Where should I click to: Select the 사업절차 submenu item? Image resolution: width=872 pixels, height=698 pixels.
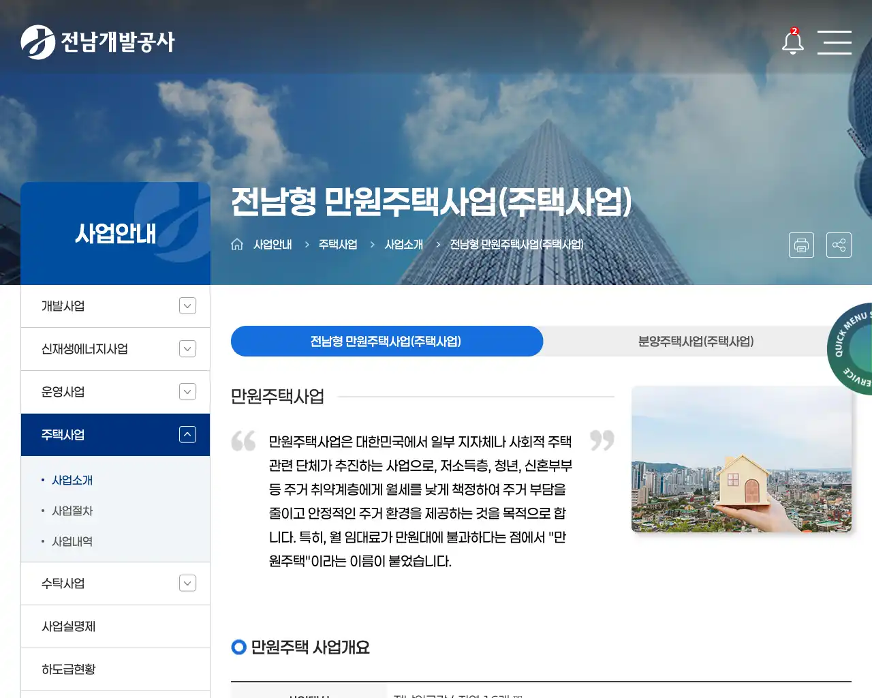[72, 511]
